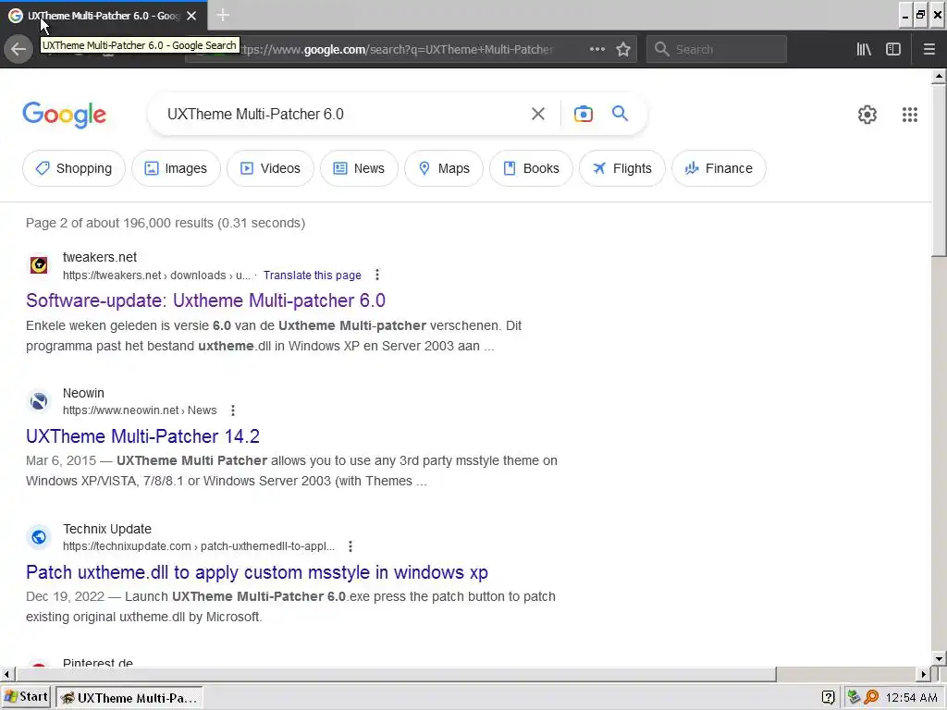Open more options for Technix Update result
Viewport: 947px width, 710px height.
tap(351, 546)
